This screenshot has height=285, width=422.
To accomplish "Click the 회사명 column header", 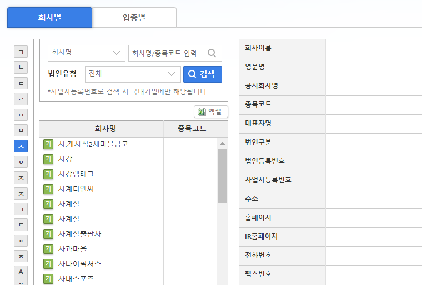I will (x=102, y=129).
